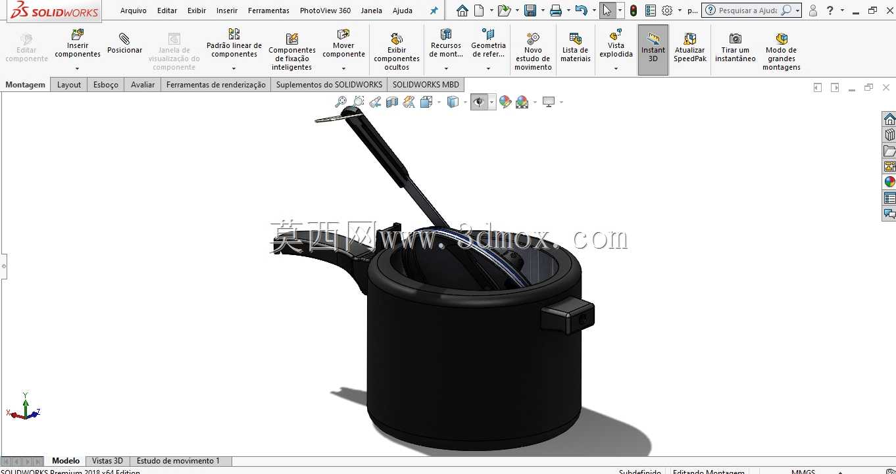Click Zoom to Area icon
This screenshot has width=896, height=474.
(x=358, y=102)
